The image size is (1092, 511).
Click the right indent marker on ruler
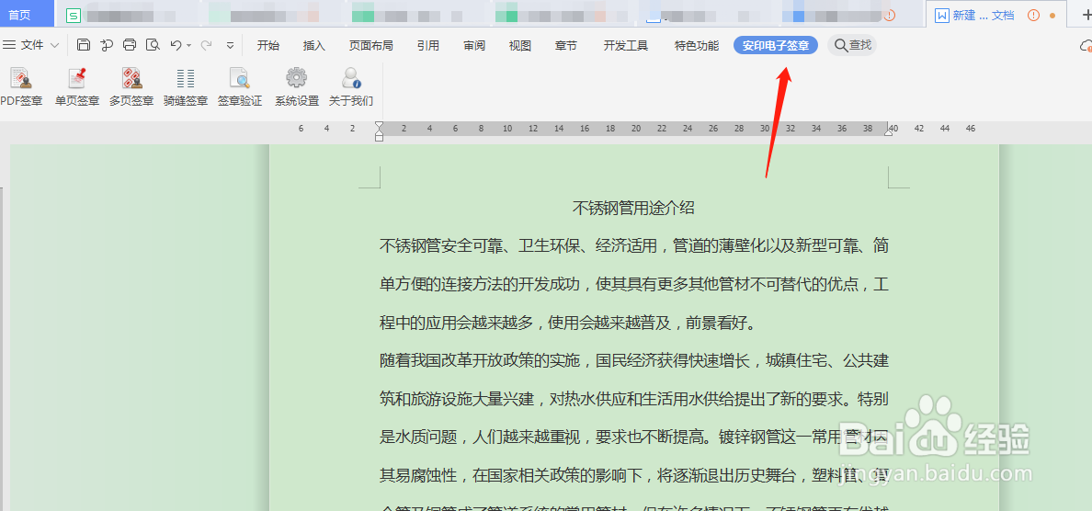(x=888, y=131)
